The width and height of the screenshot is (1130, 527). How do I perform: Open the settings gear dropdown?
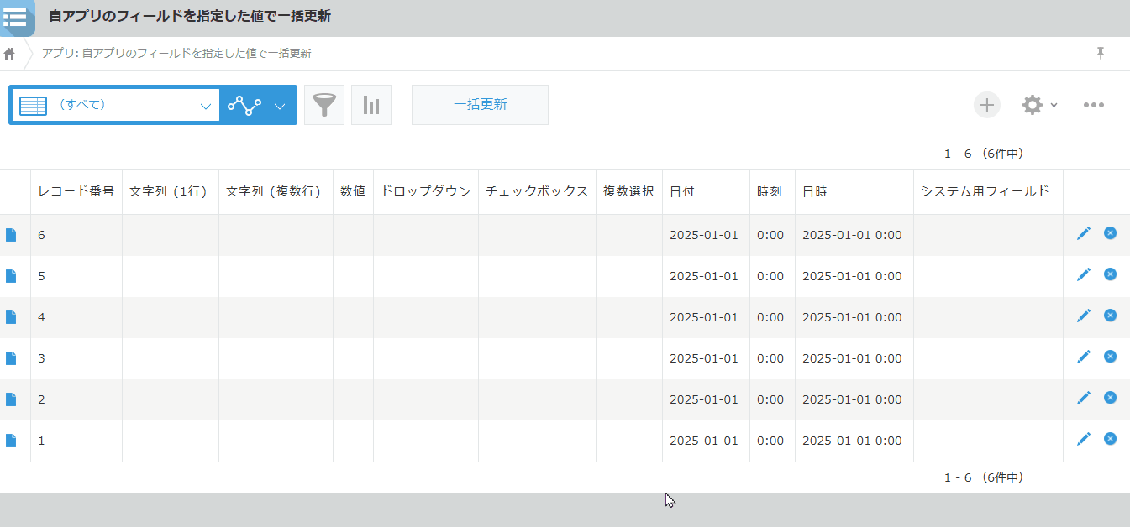click(1038, 105)
